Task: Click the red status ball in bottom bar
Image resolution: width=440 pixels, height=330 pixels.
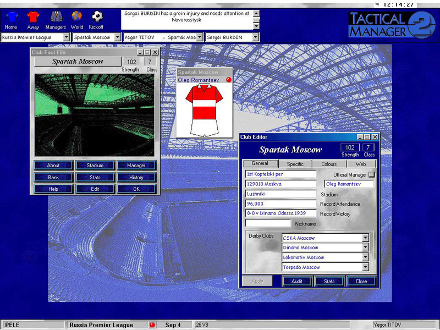Action: (x=152, y=325)
